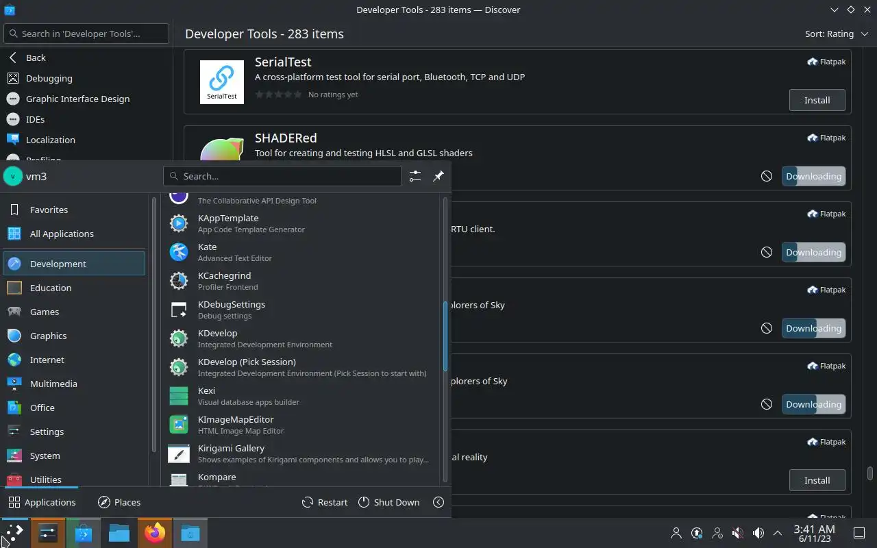Launch Firefox from the taskbar

pyautogui.click(x=155, y=533)
